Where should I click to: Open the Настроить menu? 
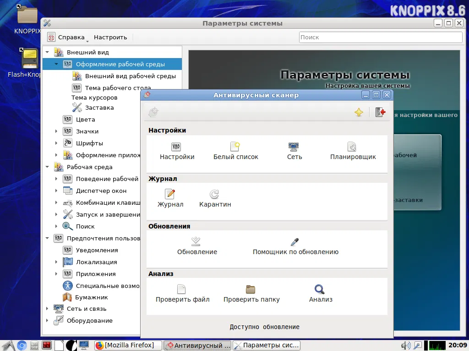point(110,37)
